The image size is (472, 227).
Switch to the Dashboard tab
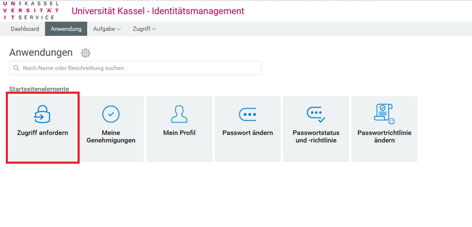[x=25, y=29]
